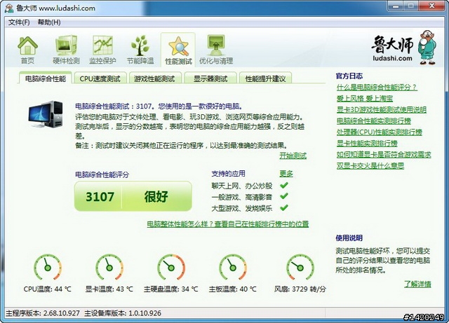Click checkmark beside 大型游戏、发烧娱乐

[x=283, y=207]
